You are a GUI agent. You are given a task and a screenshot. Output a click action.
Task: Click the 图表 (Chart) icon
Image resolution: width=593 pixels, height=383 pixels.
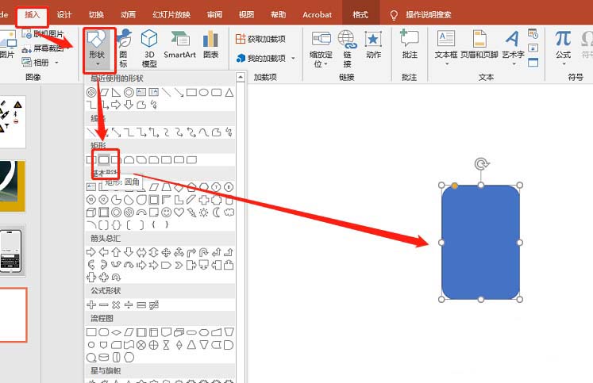click(210, 46)
